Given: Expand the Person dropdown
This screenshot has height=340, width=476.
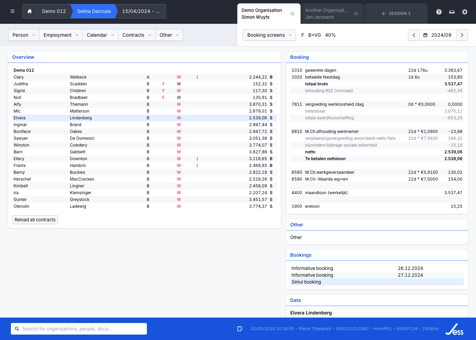Looking at the screenshot, I should pos(24,35).
